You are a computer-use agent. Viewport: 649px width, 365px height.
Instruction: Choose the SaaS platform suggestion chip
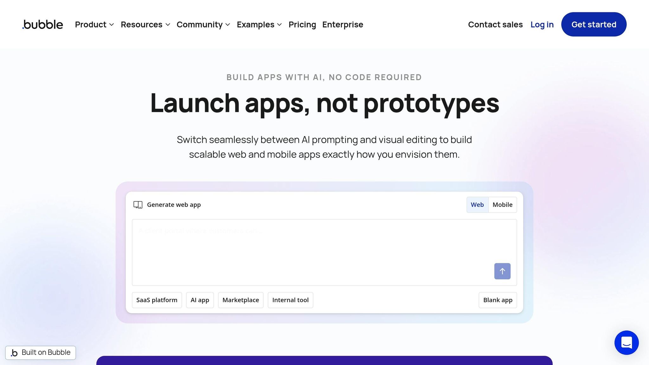coord(157,300)
